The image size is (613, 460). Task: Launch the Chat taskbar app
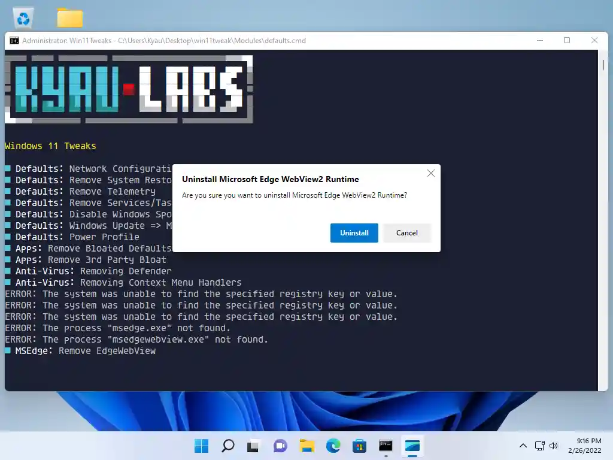click(x=280, y=446)
